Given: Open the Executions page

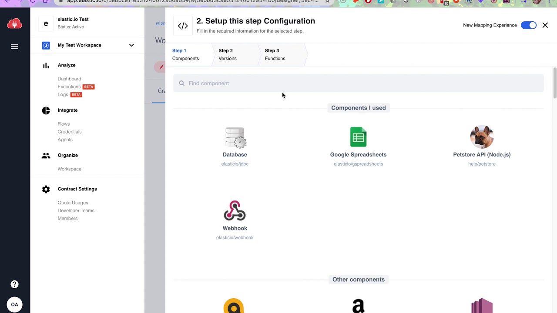Looking at the screenshot, I should [69, 87].
